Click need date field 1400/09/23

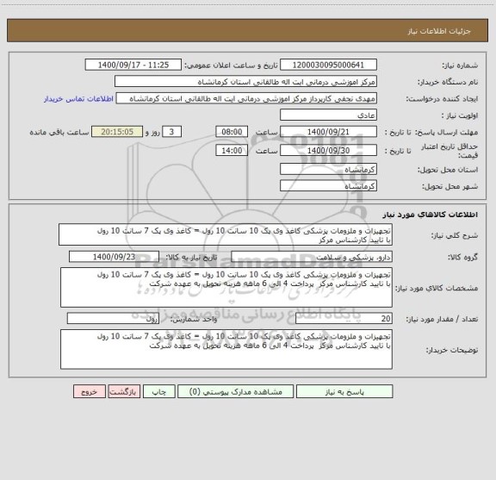pyautogui.click(x=114, y=257)
